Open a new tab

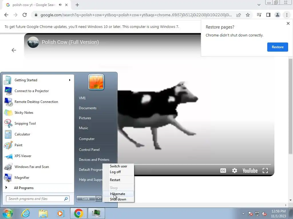pyautogui.click(x=77, y=5)
